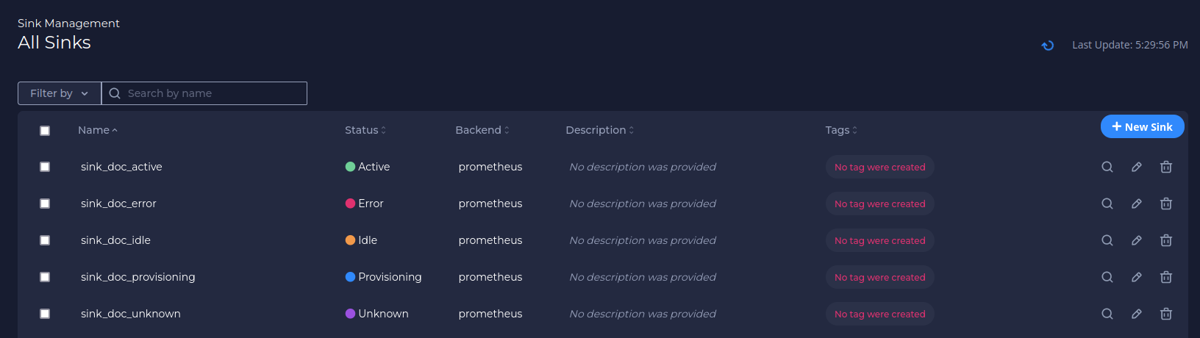Remove sink_doc_error via its trash icon

1165,204
